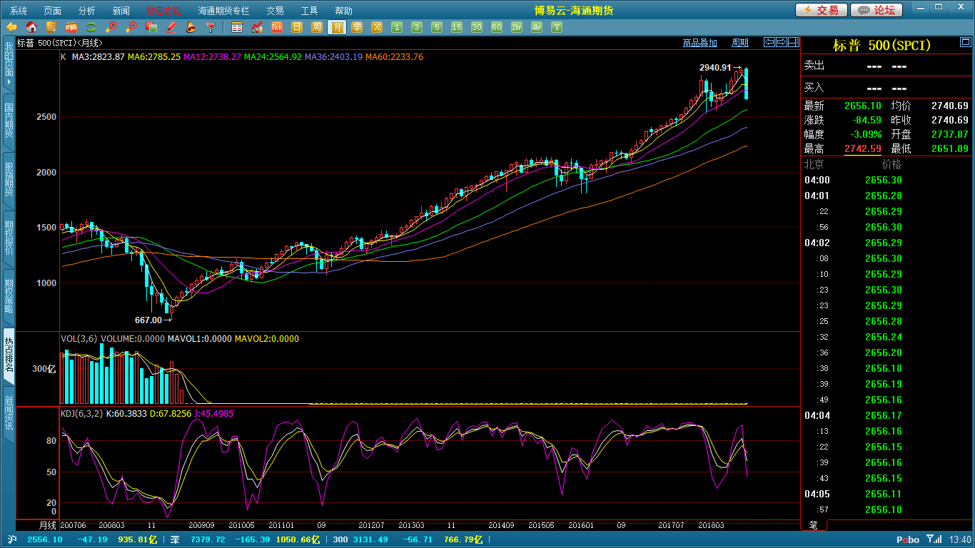975x548 pixels.
Task: Open the 股指期货 sidebar tab
Action: coord(9,179)
